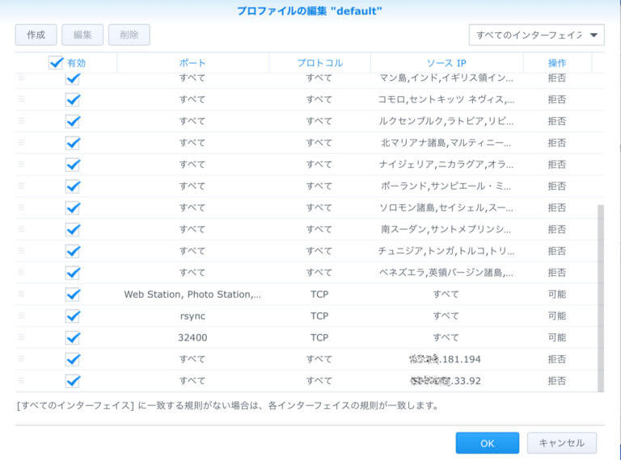Click 可能 action in rsync row

click(x=557, y=316)
